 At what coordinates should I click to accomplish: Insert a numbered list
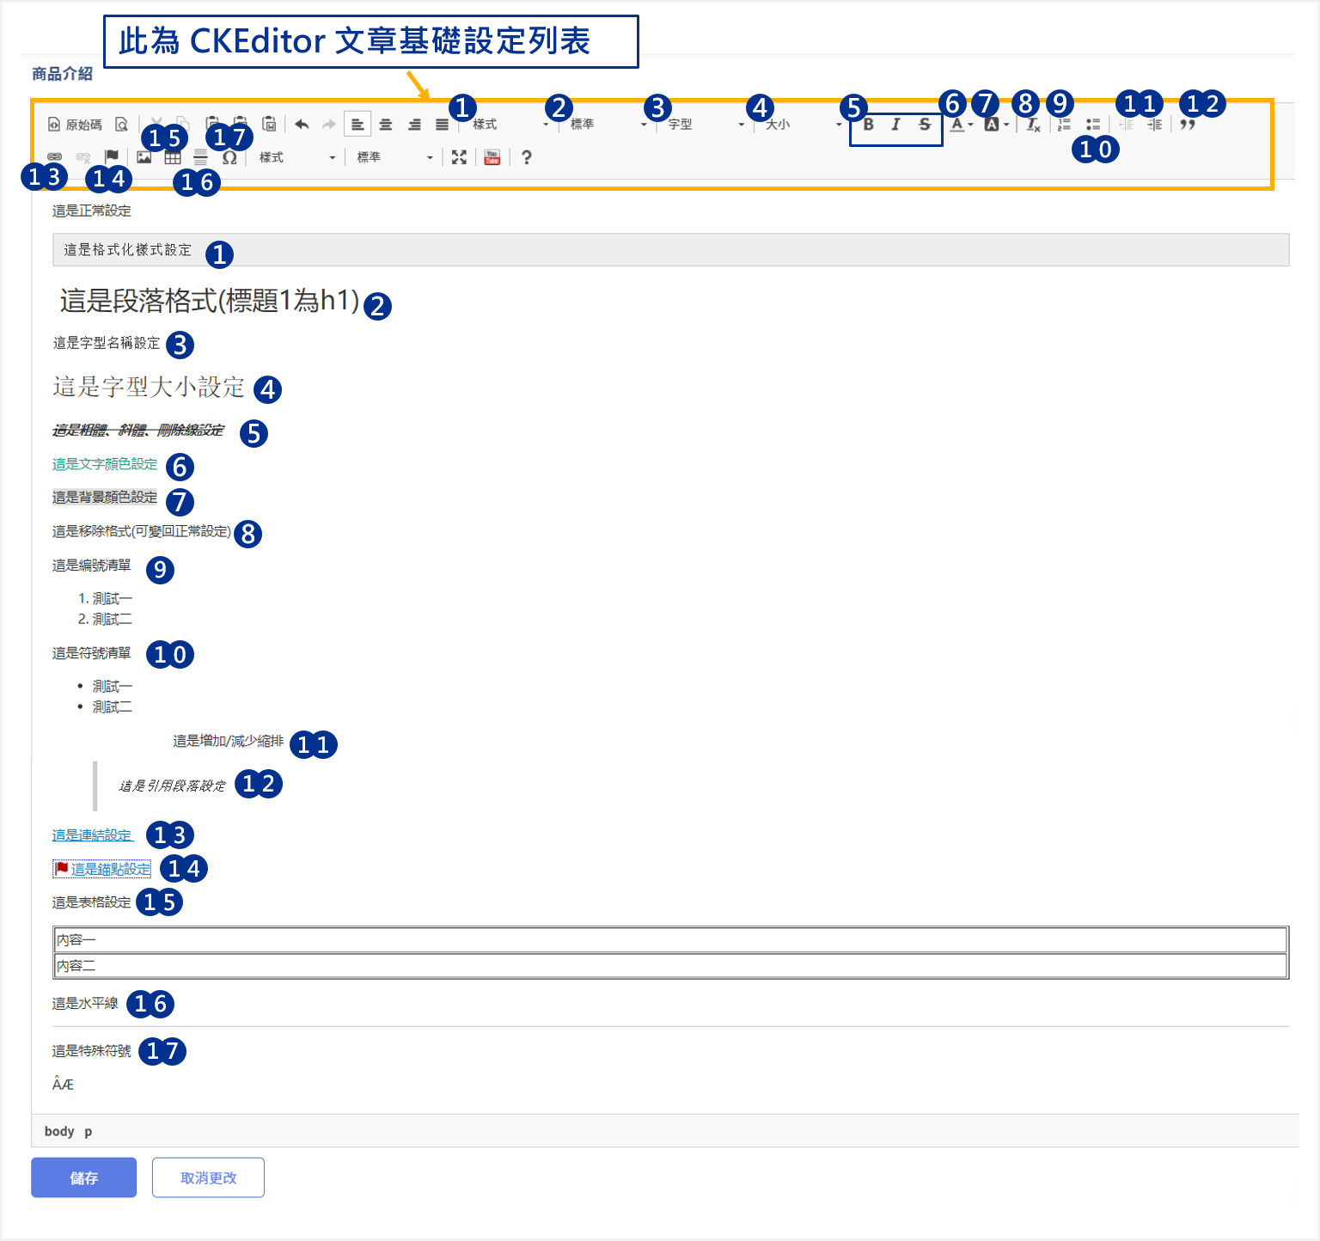coord(1064,125)
